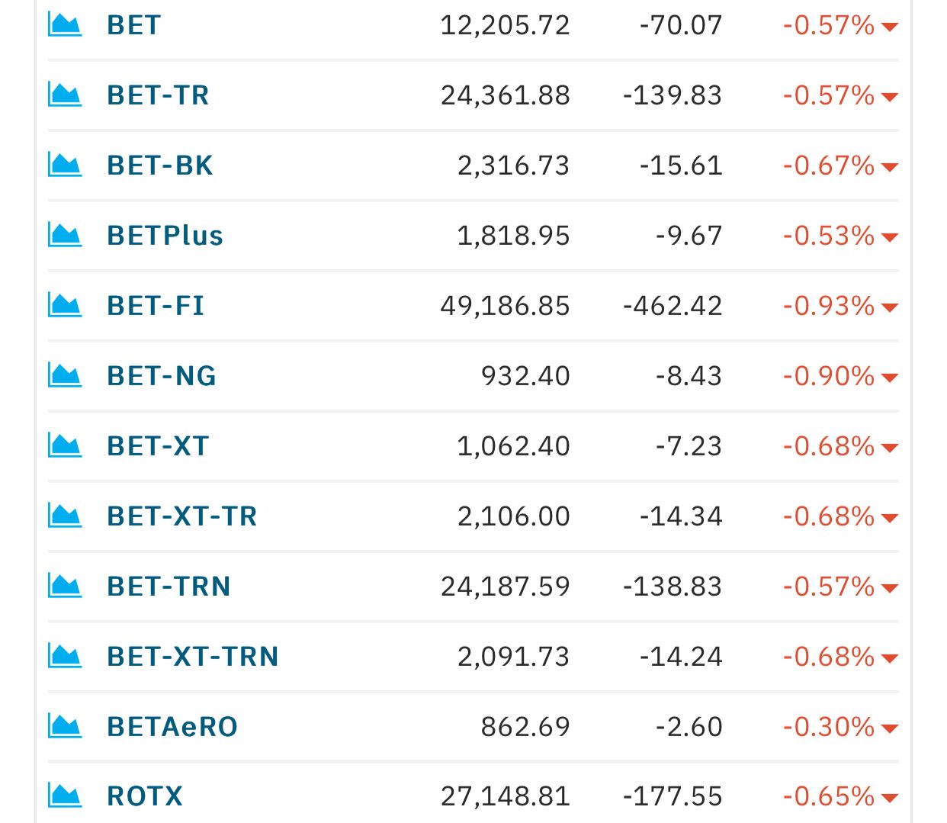Click the BETPlus index name
The height and width of the screenshot is (823, 947).
click(165, 236)
